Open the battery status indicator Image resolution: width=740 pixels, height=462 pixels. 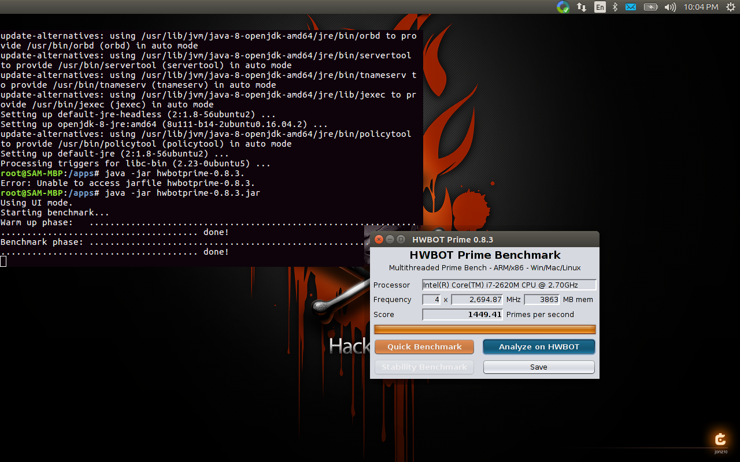click(650, 7)
